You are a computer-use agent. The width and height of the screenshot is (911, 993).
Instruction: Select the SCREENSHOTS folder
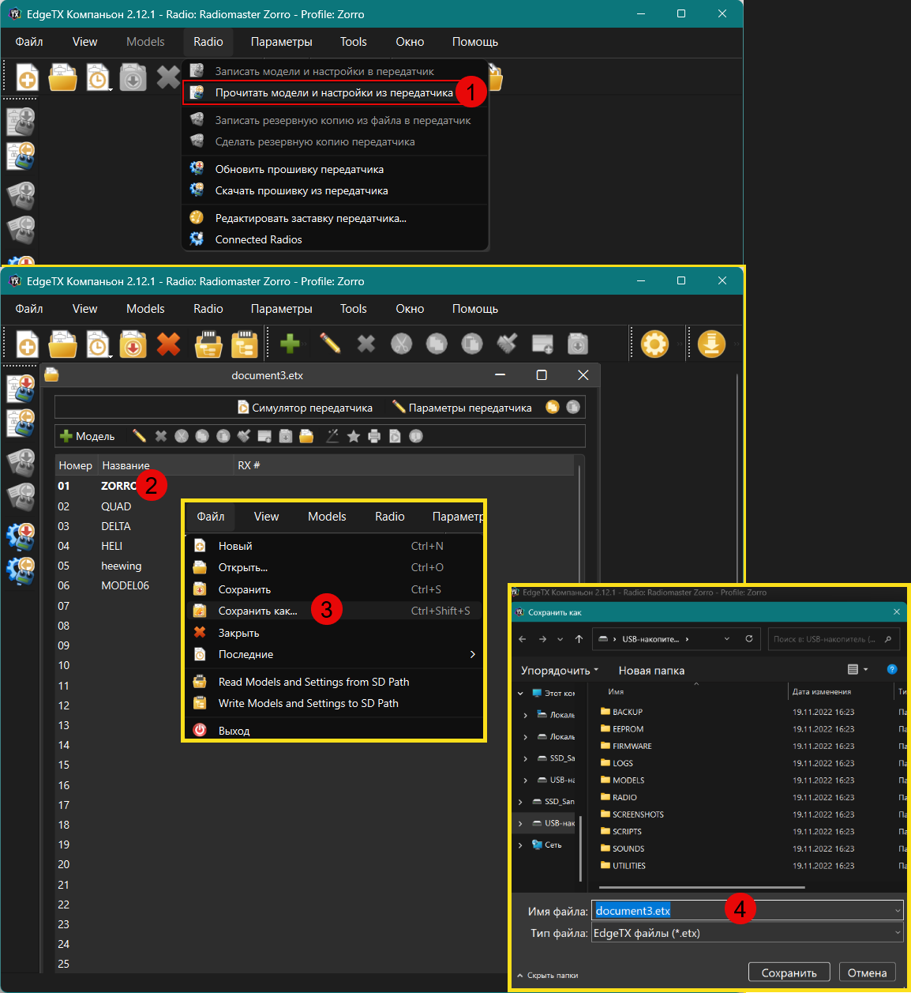point(638,814)
